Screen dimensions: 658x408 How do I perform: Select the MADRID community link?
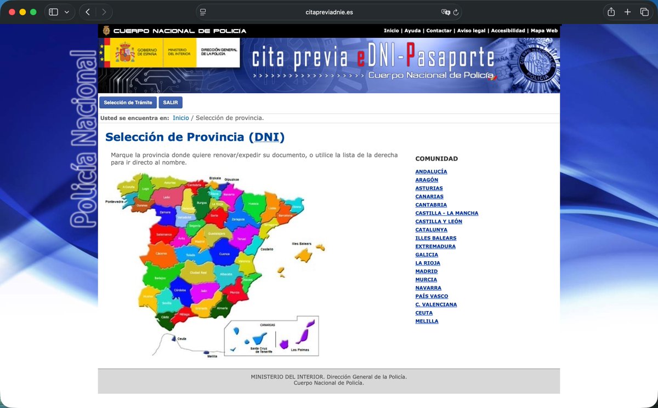pos(427,271)
